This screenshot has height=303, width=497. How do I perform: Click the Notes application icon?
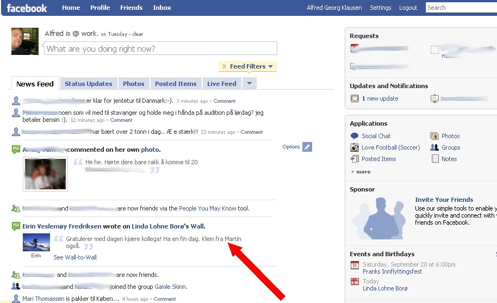coord(434,159)
